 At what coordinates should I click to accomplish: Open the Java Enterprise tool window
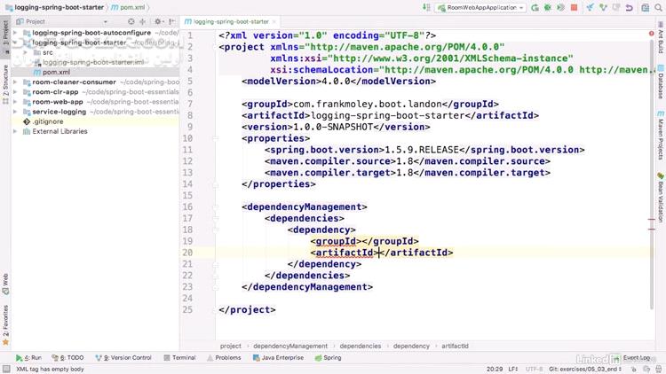pos(278,358)
